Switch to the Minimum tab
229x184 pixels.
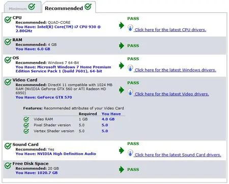tap(22, 7)
